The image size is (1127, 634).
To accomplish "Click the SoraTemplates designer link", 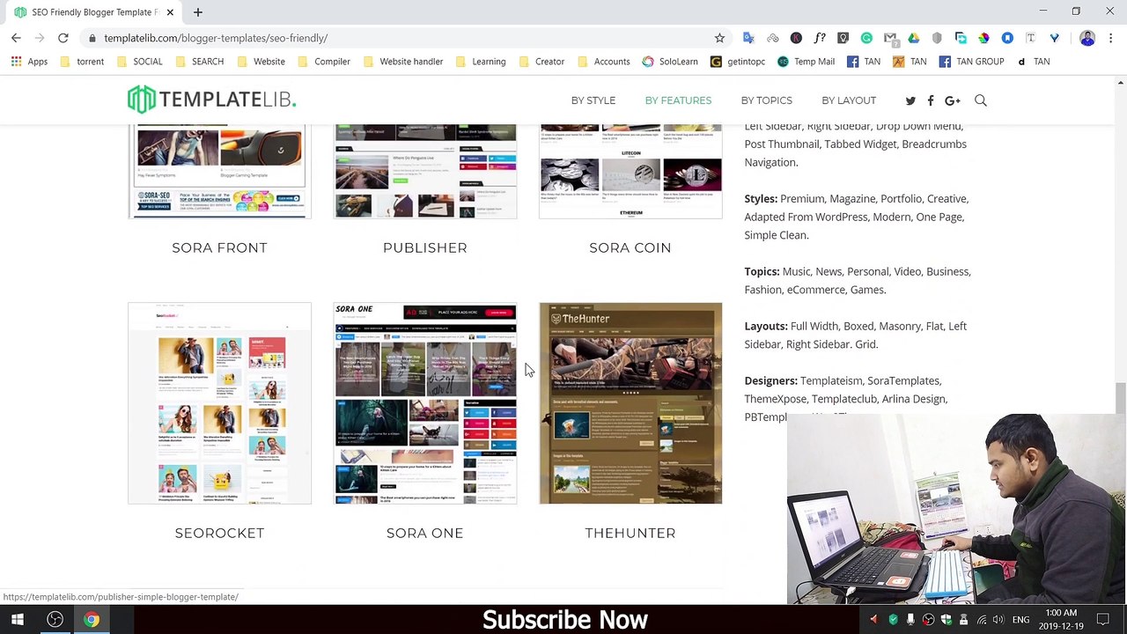I will pos(903,380).
